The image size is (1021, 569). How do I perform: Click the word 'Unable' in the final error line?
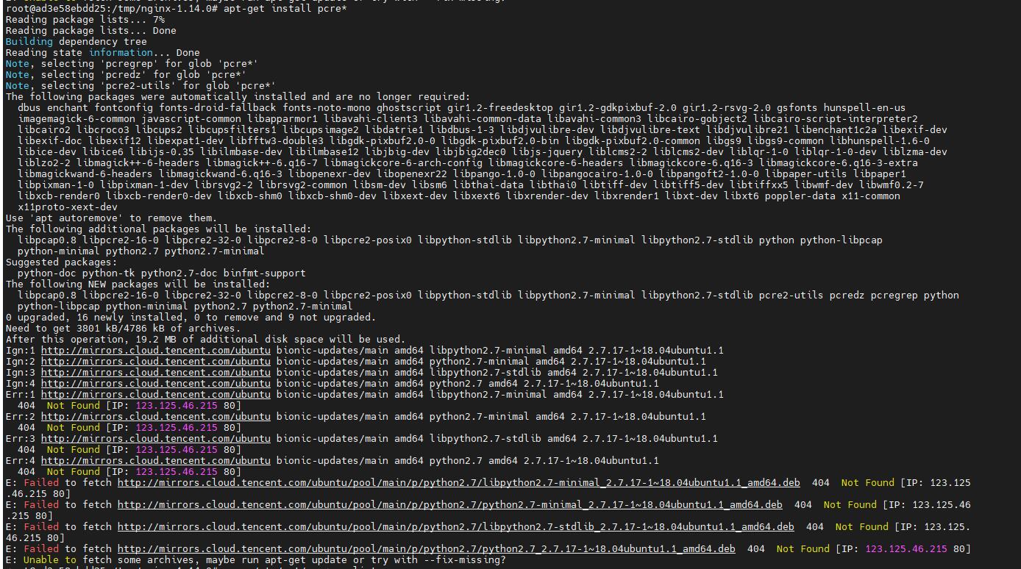40,560
